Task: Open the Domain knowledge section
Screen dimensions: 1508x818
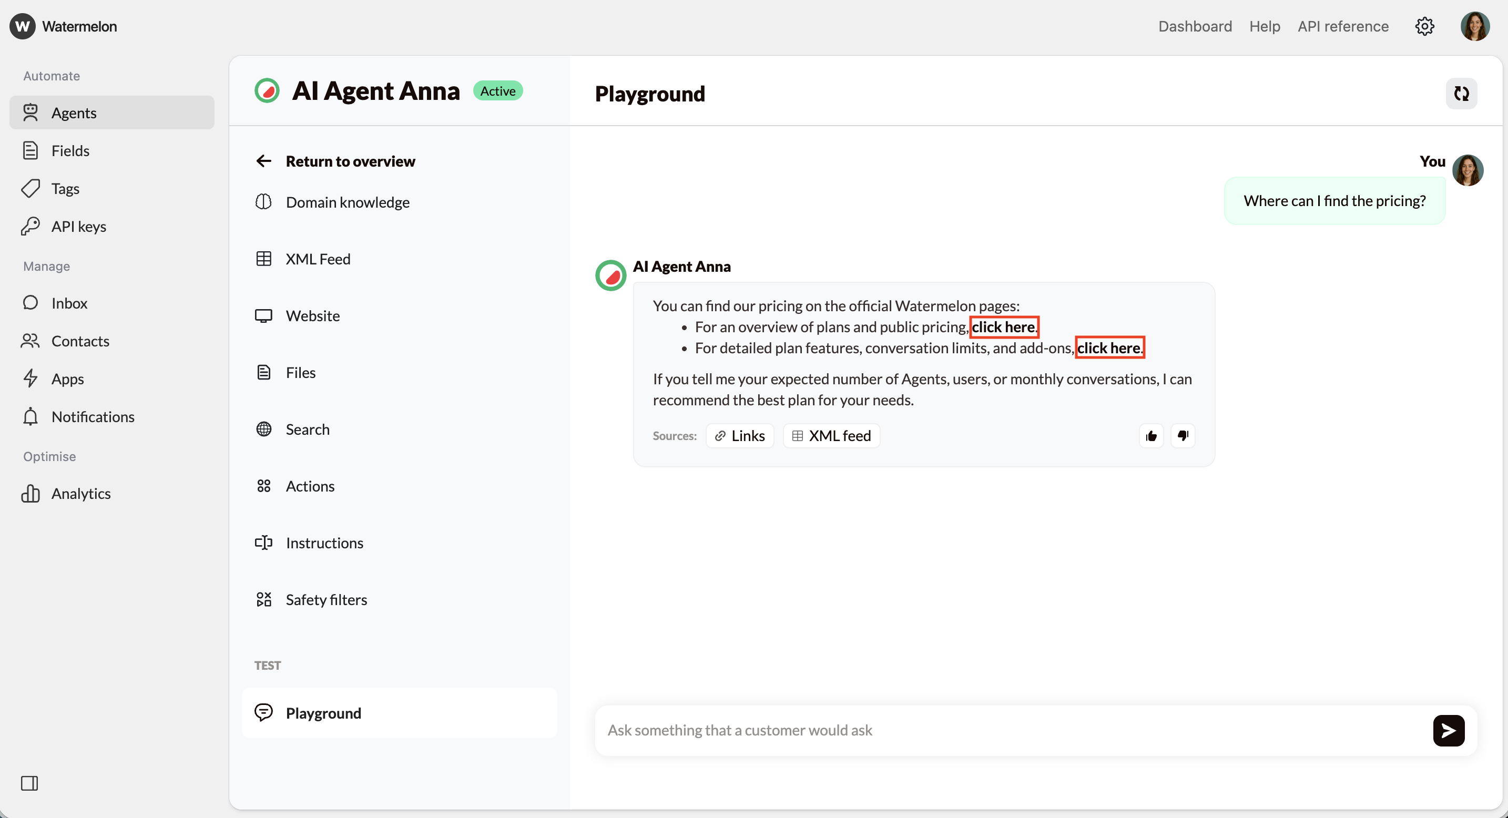Action: point(347,202)
